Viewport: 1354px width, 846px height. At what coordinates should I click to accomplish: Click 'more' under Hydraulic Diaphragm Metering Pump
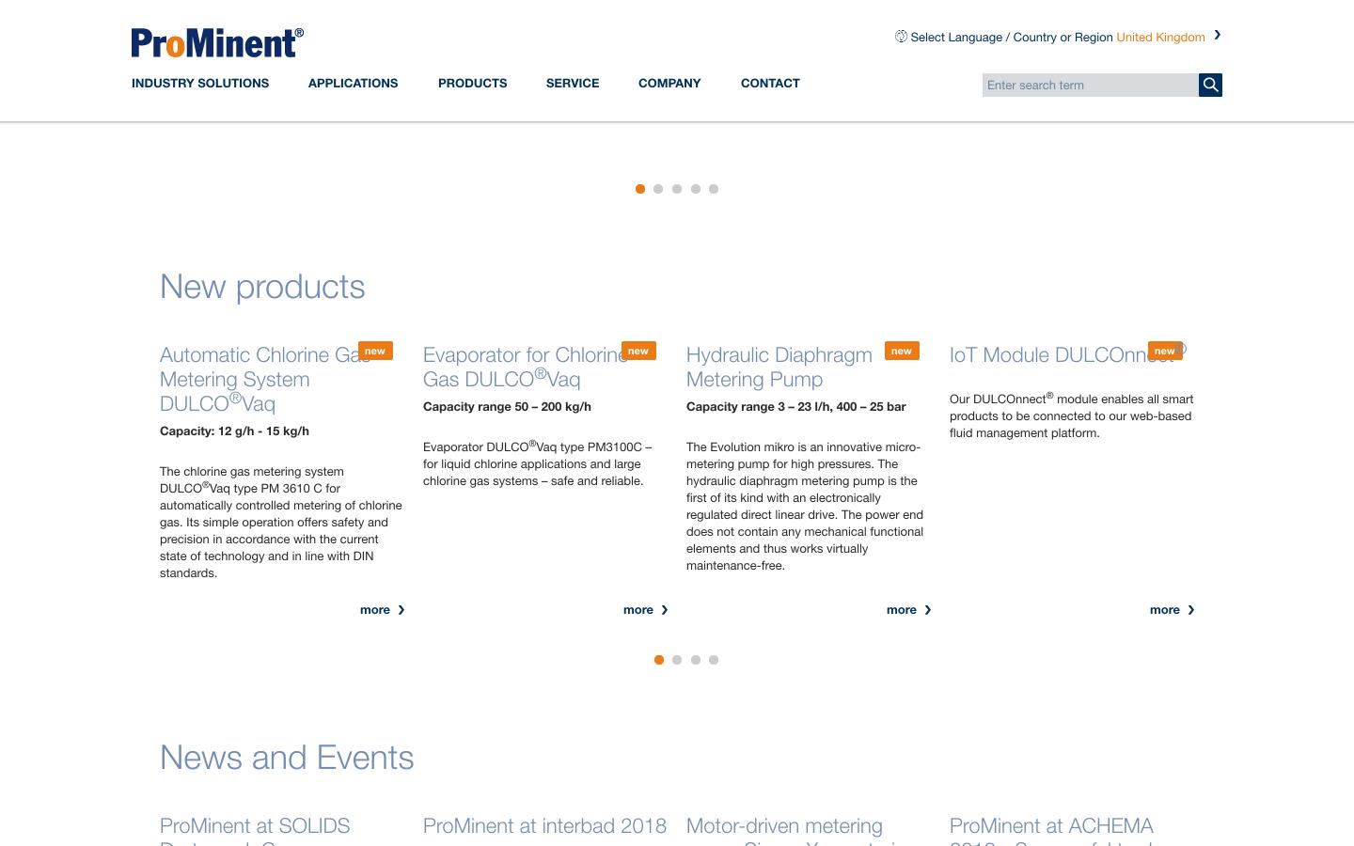pyautogui.click(x=901, y=609)
